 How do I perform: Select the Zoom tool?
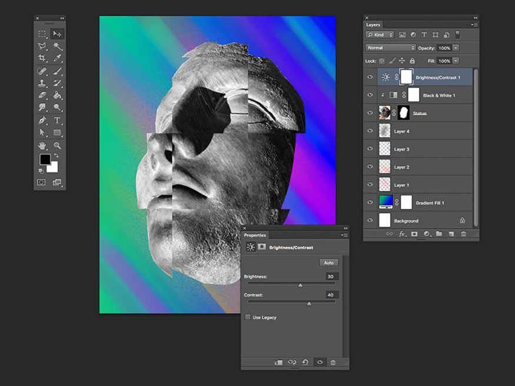(58, 145)
